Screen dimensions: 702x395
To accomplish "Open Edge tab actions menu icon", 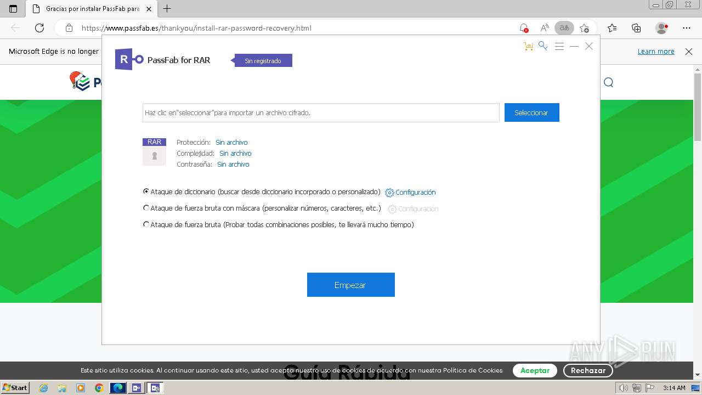I will [x=13, y=9].
